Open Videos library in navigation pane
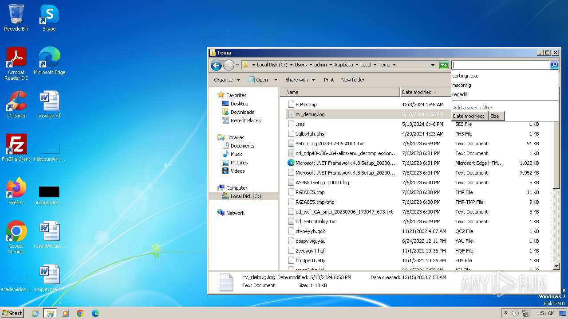Image resolution: width=568 pixels, height=319 pixels. pos(237,171)
